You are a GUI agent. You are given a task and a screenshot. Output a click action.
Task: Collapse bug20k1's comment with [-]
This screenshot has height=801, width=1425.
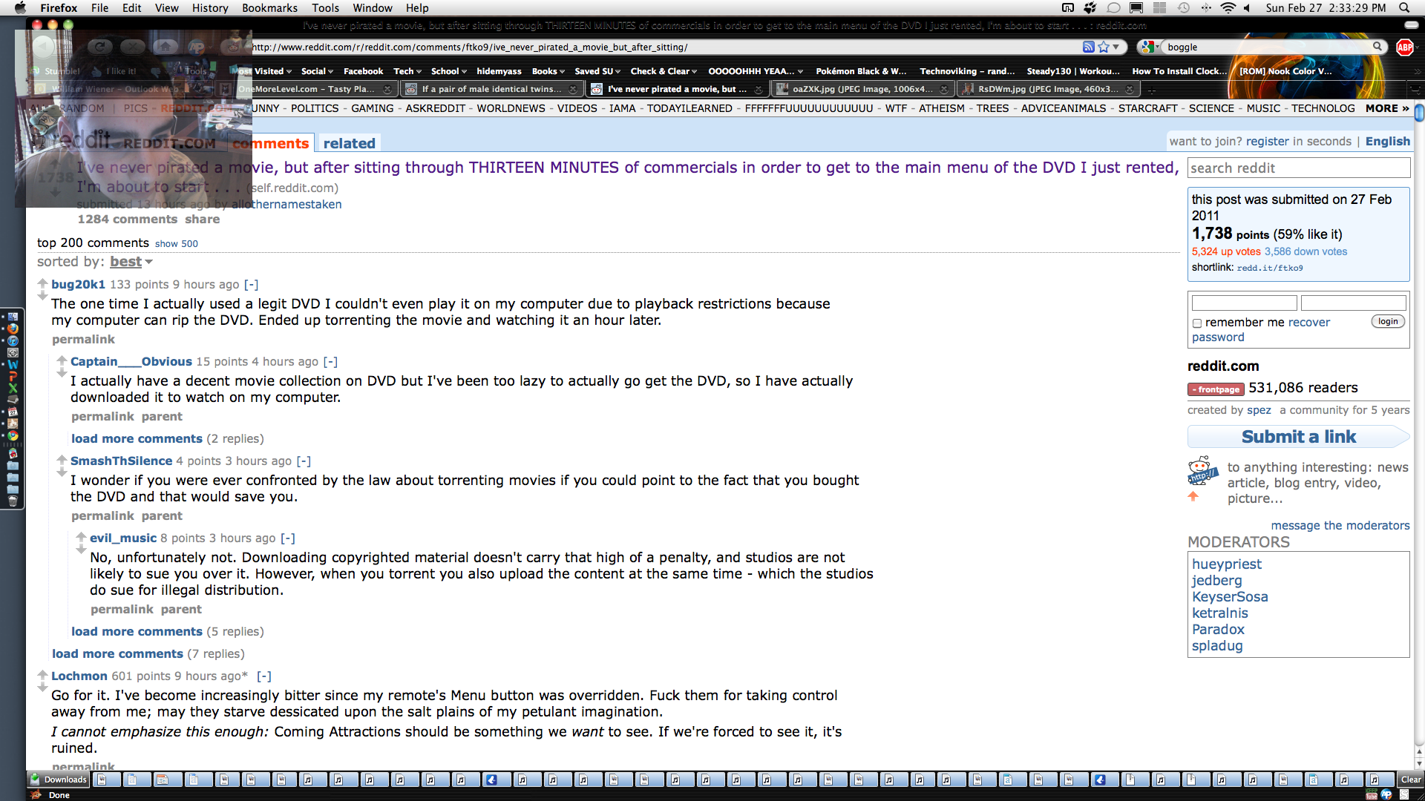pyautogui.click(x=251, y=284)
